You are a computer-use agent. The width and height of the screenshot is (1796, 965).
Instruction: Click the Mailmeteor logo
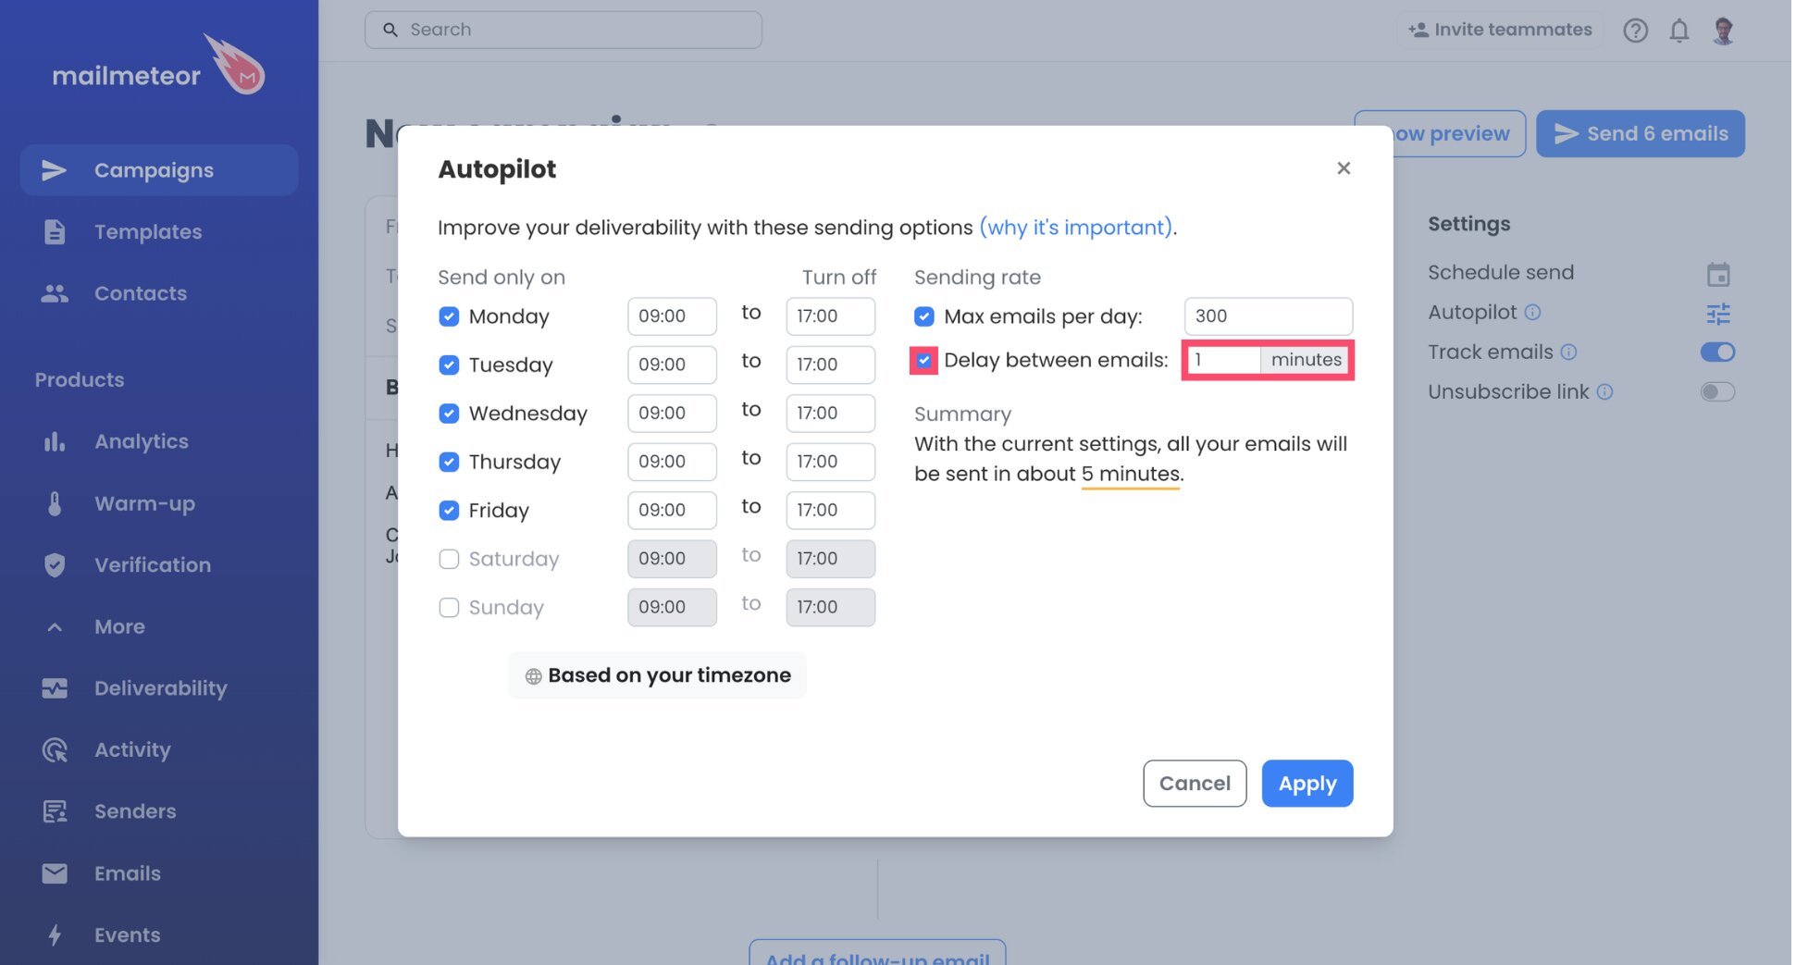coord(158,67)
